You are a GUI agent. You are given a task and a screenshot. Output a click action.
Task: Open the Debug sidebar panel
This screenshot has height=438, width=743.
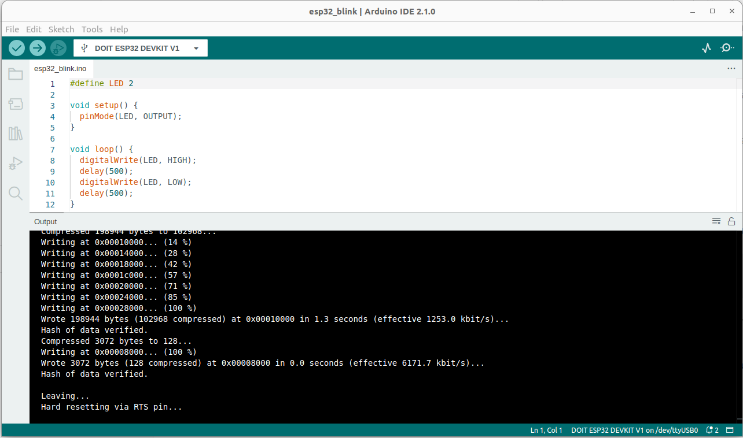(16, 164)
